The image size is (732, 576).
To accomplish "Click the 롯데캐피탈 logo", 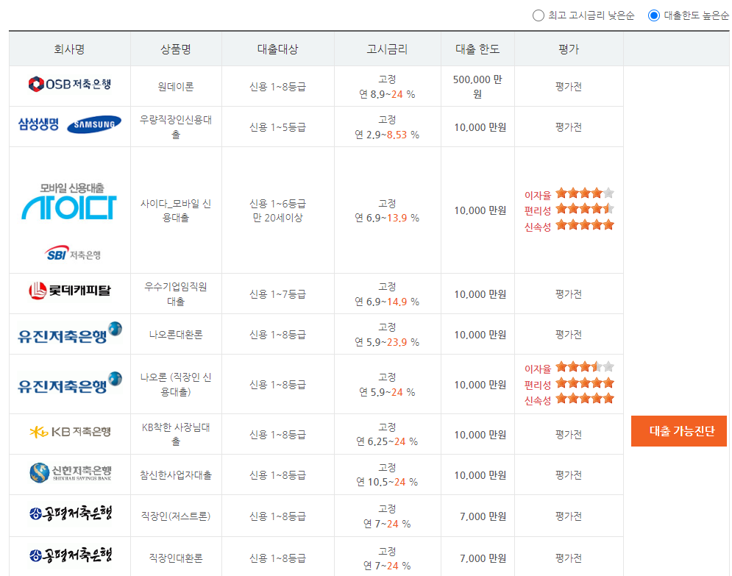I will pos(70,291).
